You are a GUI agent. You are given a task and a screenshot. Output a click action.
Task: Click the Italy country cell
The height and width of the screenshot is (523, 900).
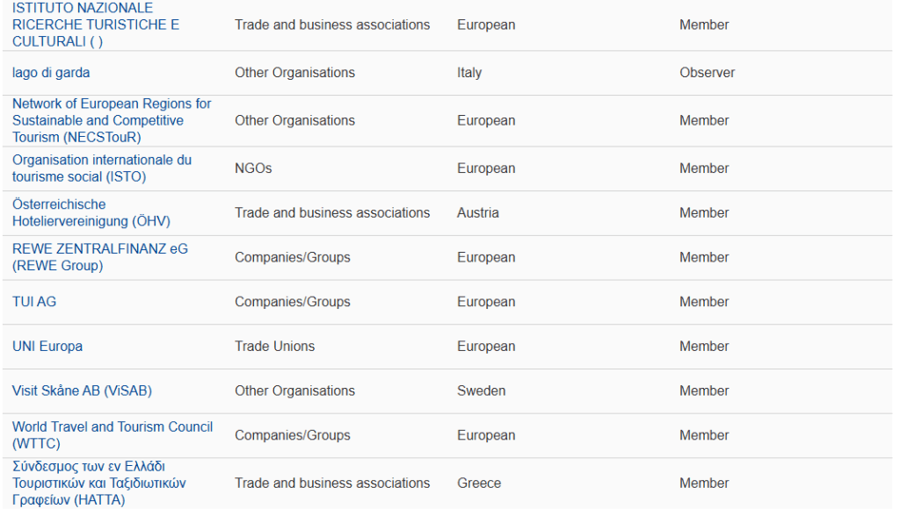pos(469,73)
